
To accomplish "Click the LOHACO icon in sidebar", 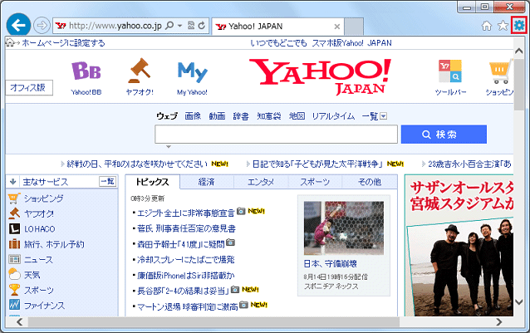I will 14,229.
